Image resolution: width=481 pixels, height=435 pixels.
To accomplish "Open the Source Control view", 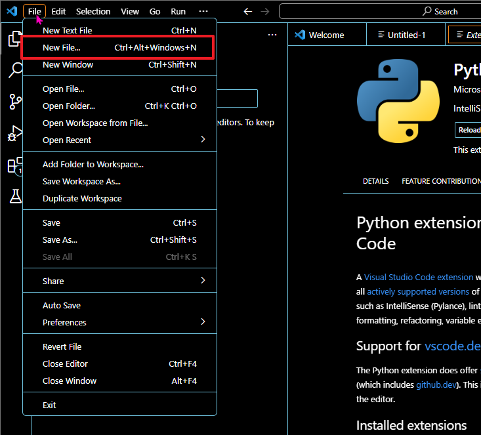I will point(15,102).
